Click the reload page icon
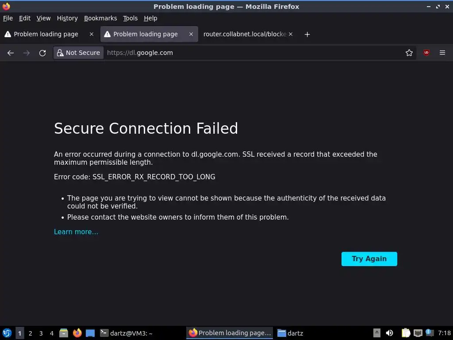453x340 pixels. 42,53
